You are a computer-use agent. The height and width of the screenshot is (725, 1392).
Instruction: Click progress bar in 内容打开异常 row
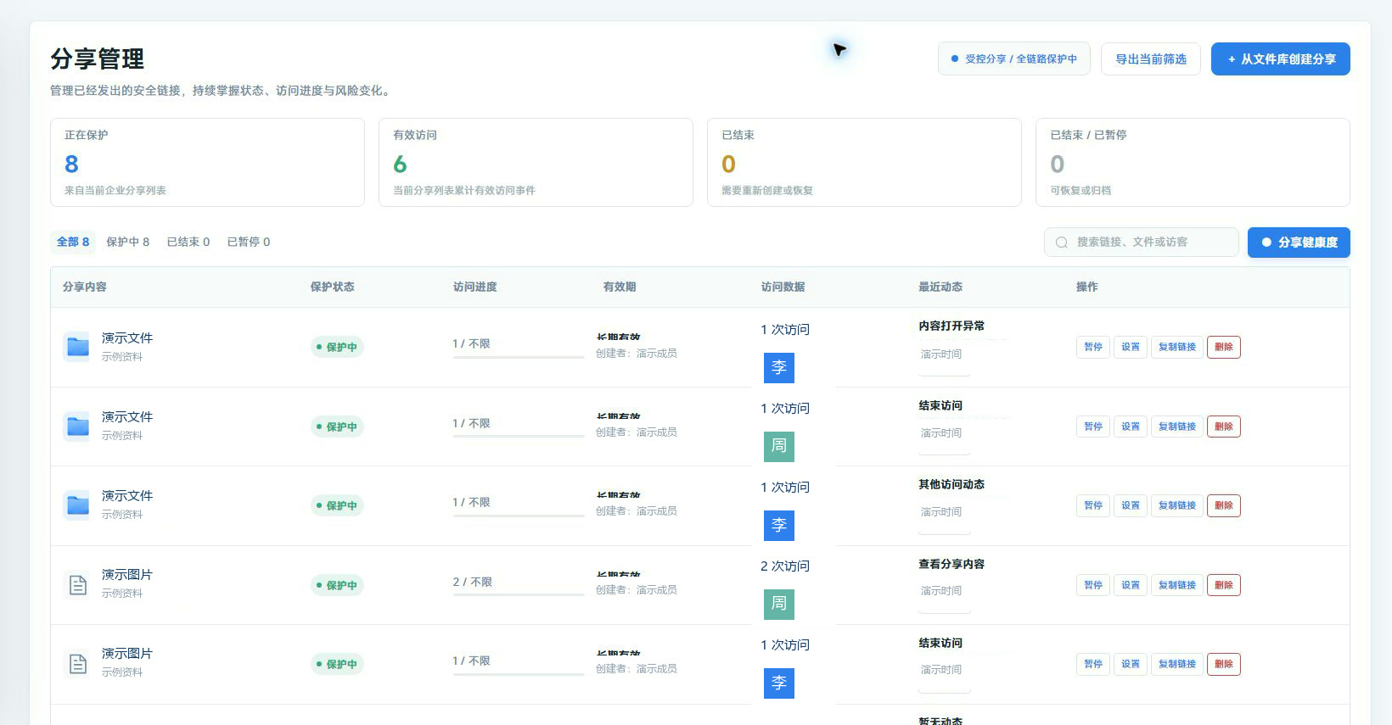(519, 357)
